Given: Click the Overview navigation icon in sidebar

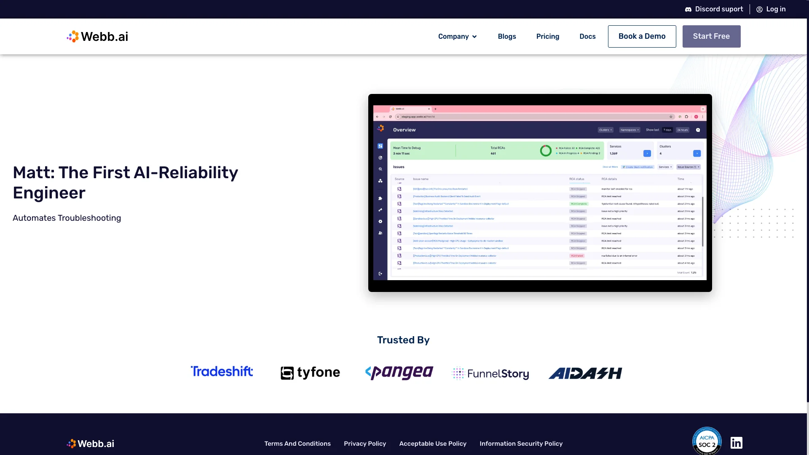Looking at the screenshot, I should (x=380, y=145).
